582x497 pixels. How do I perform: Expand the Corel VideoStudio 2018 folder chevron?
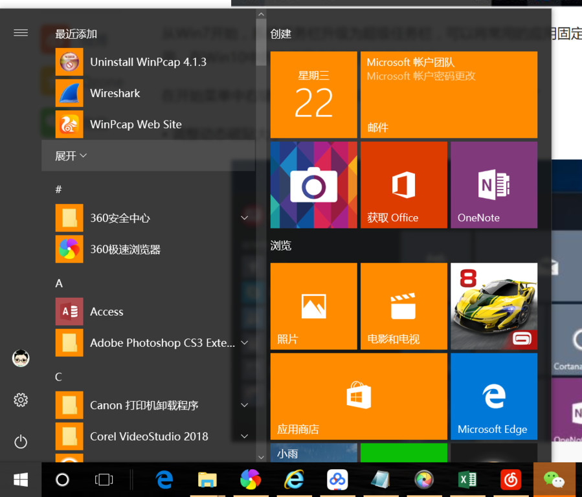[x=244, y=436]
